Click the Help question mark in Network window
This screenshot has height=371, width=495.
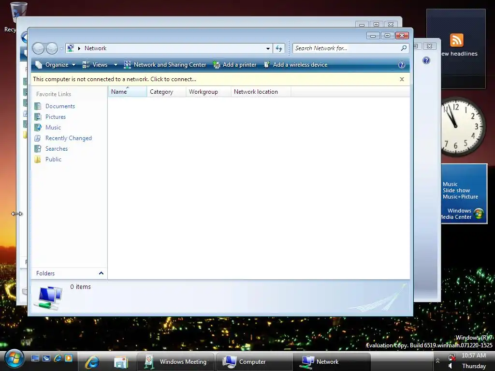[402, 65]
